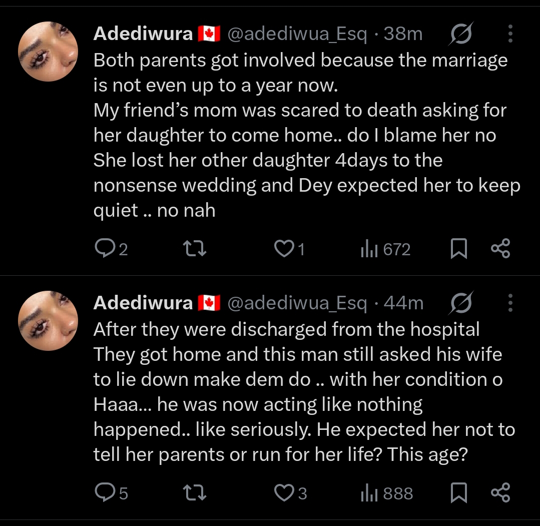Like the tweet about both parents
Image resolution: width=540 pixels, height=526 pixels.
click(x=284, y=249)
